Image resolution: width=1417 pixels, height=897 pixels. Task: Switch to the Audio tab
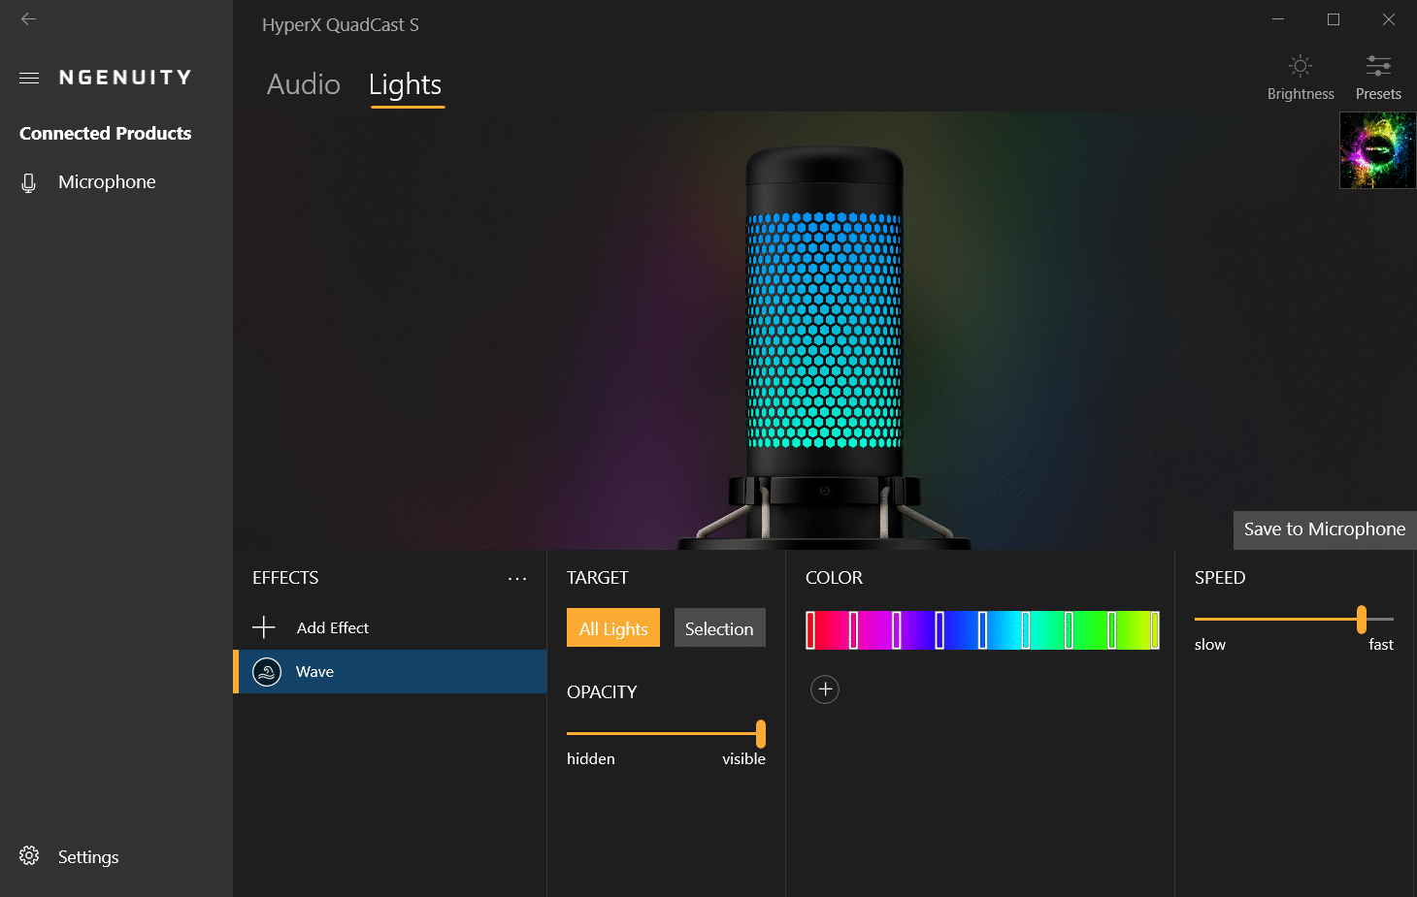point(304,85)
